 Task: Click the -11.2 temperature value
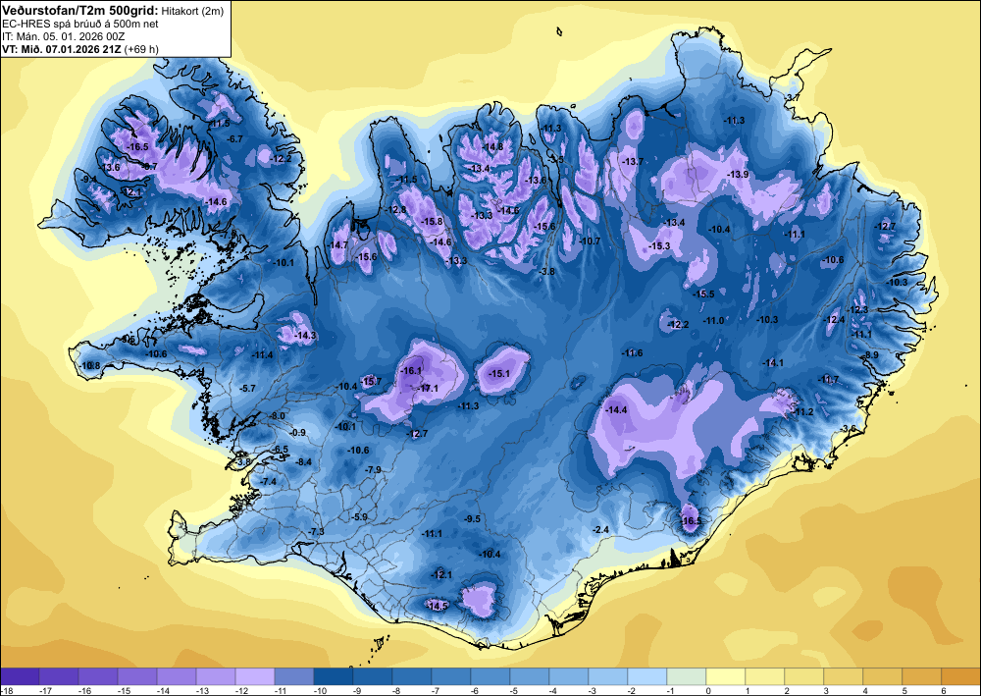(x=803, y=412)
